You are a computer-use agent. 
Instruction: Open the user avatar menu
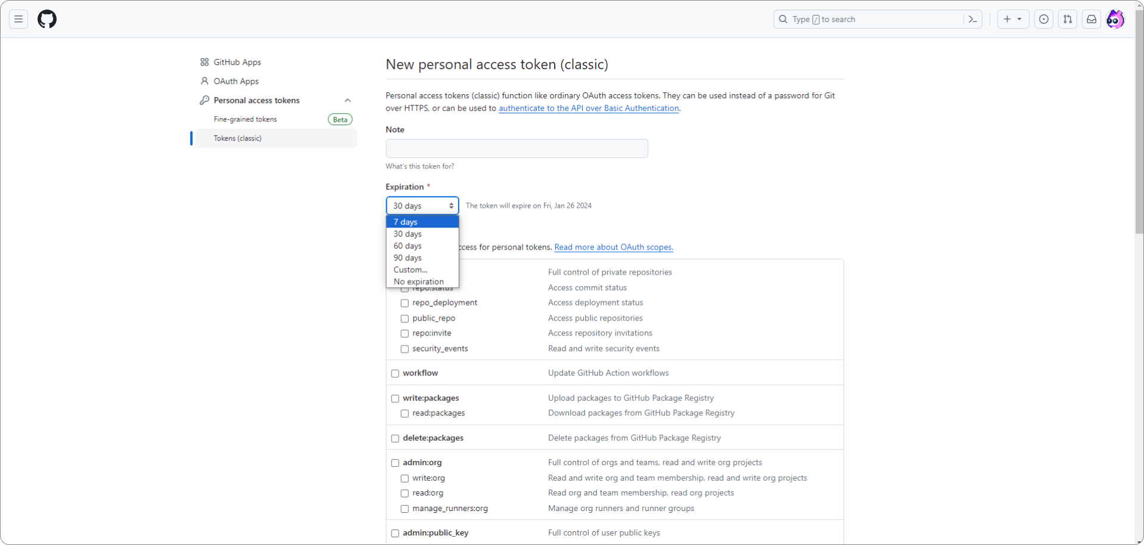[x=1115, y=19]
